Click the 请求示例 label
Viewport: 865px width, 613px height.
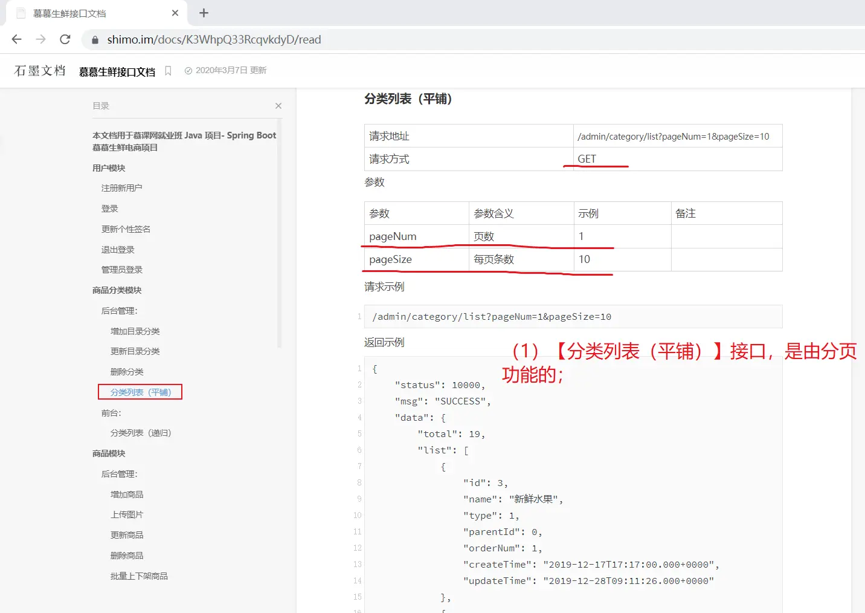pos(384,287)
